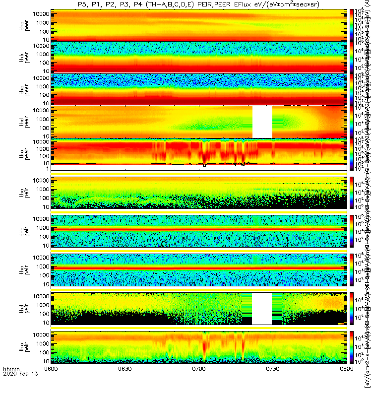Click the color bar beside thb peir panel

(x=352, y=231)
